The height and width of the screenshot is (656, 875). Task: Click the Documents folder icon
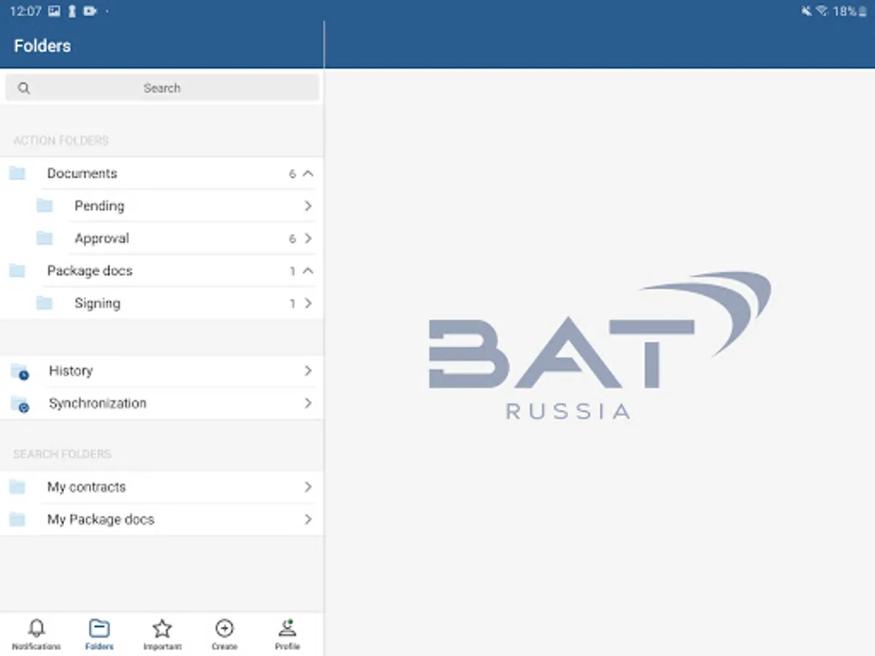pos(17,173)
